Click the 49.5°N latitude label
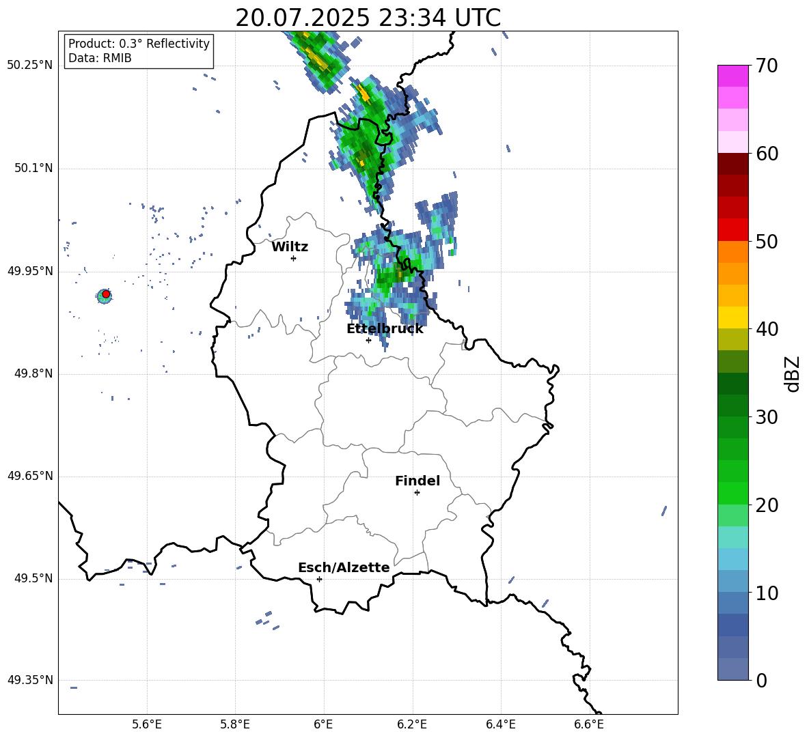 point(33,578)
